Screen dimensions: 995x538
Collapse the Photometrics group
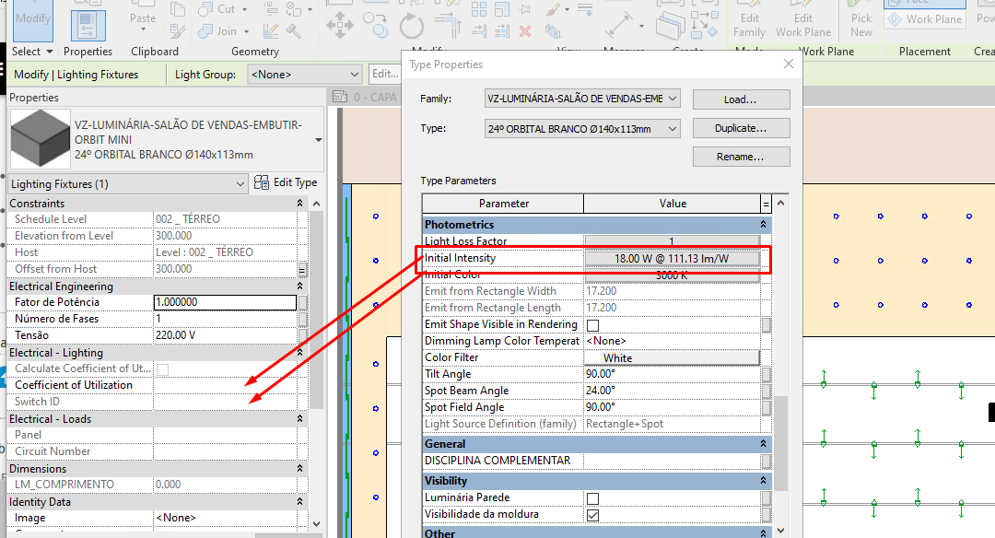[x=763, y=225]
